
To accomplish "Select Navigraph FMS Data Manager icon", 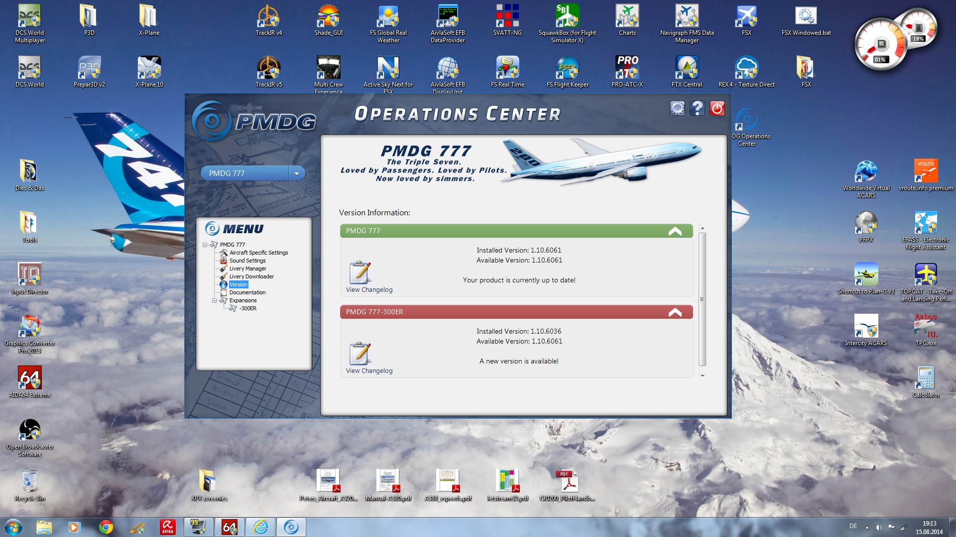I will [687, 23].
